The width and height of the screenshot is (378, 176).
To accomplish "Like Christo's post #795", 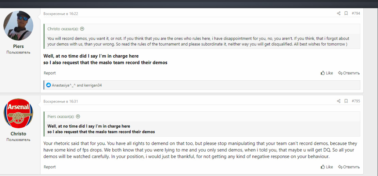I will tap(327, 167).
